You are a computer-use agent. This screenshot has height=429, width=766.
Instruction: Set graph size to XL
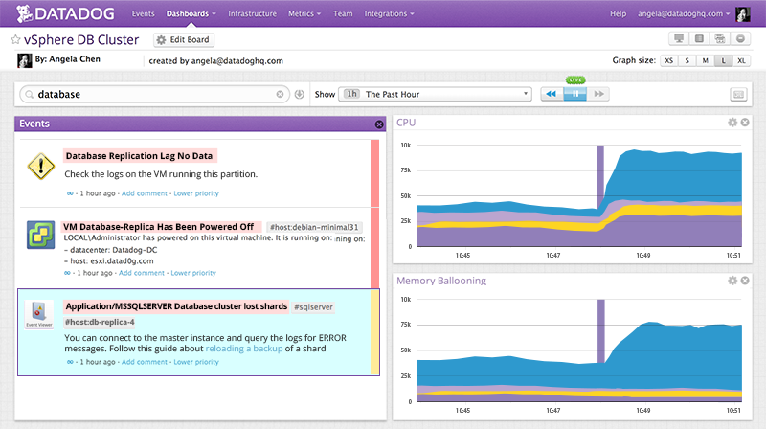point(741,60)
